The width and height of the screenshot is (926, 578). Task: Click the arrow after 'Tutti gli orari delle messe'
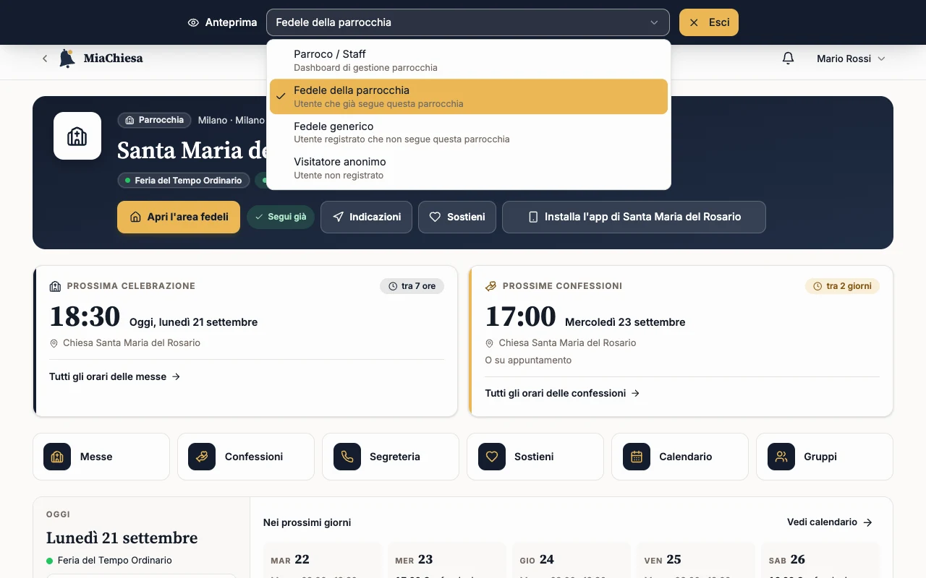[176, 376]
